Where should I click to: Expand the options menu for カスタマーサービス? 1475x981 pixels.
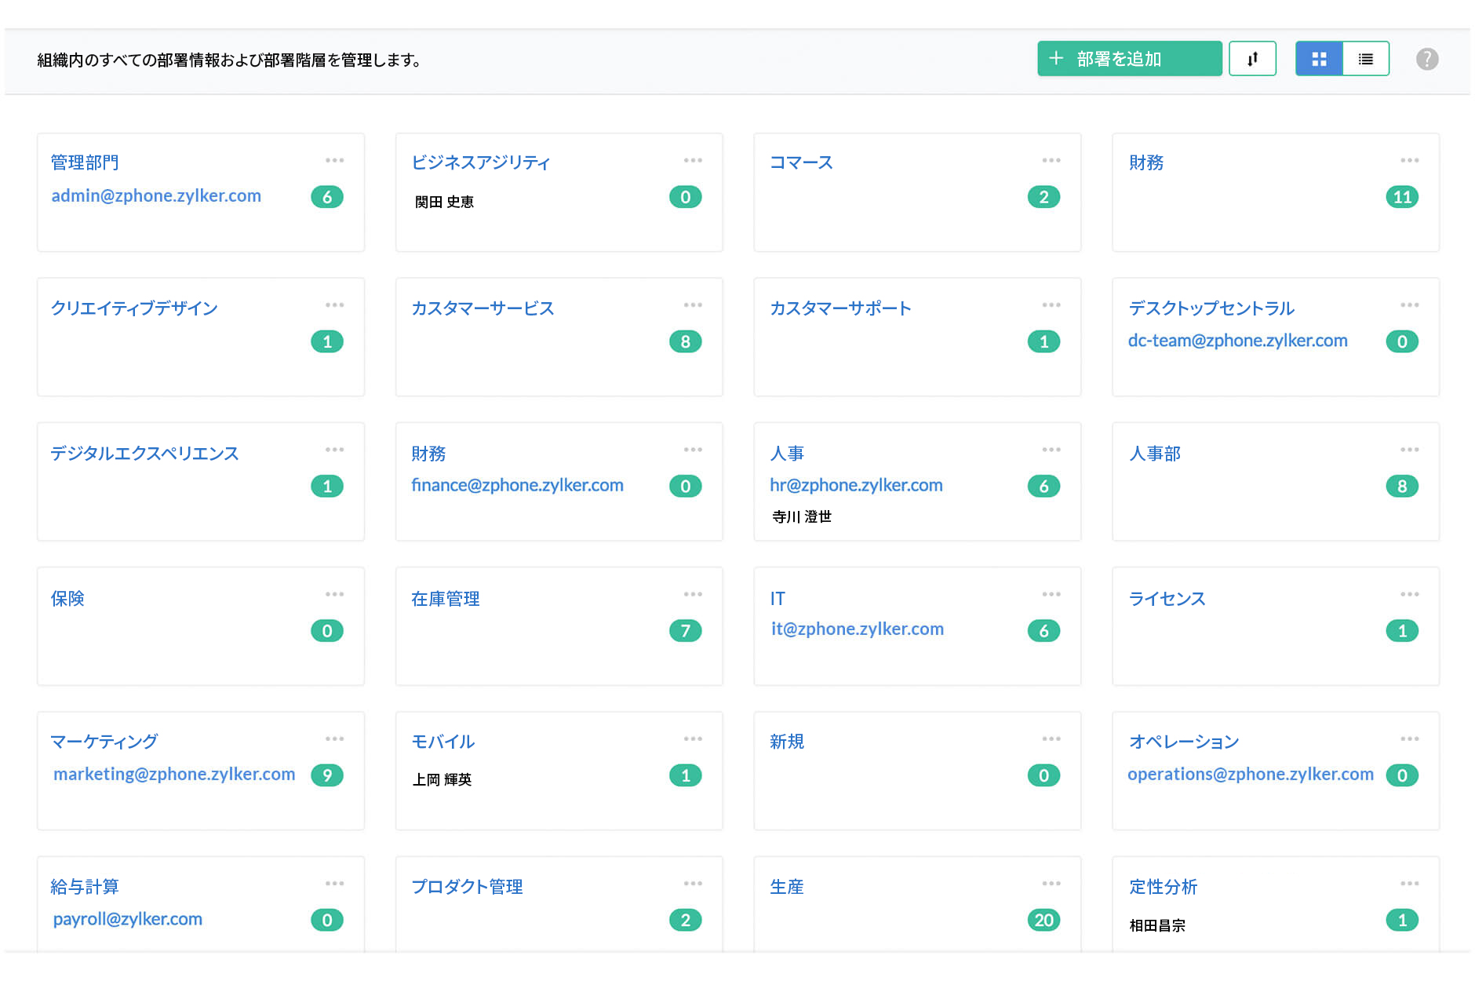[x=693, y=305]
